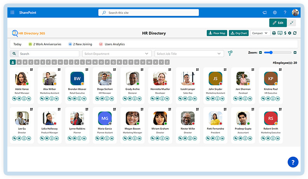This screenshot has width=308, height=179.
Task: Open HR Directory settings gear
Action: (290, 33)
